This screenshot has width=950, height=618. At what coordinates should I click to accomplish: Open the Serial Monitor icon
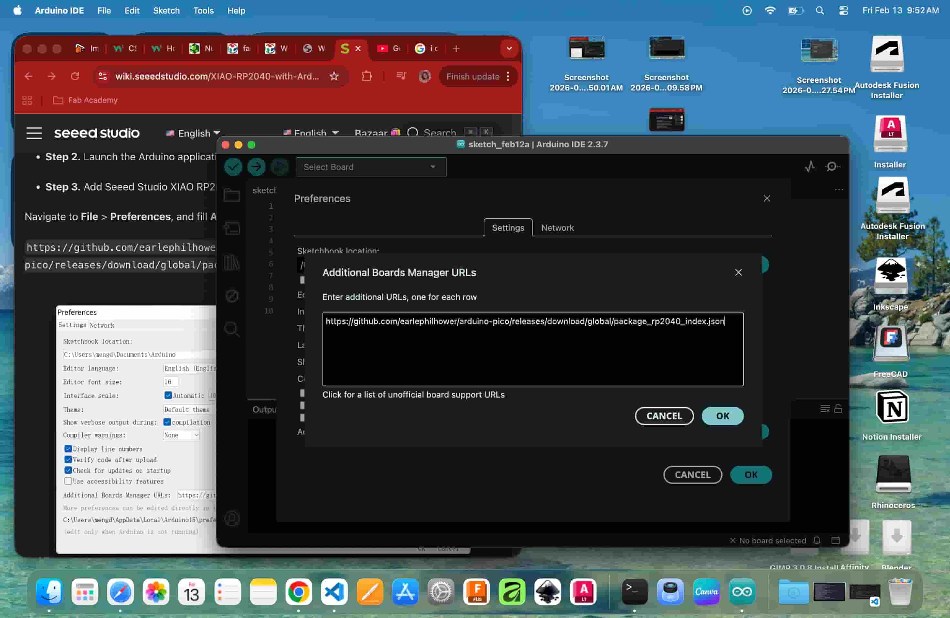coord(832,166)
